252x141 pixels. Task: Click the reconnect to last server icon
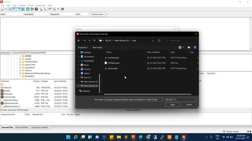pos(45,9)
